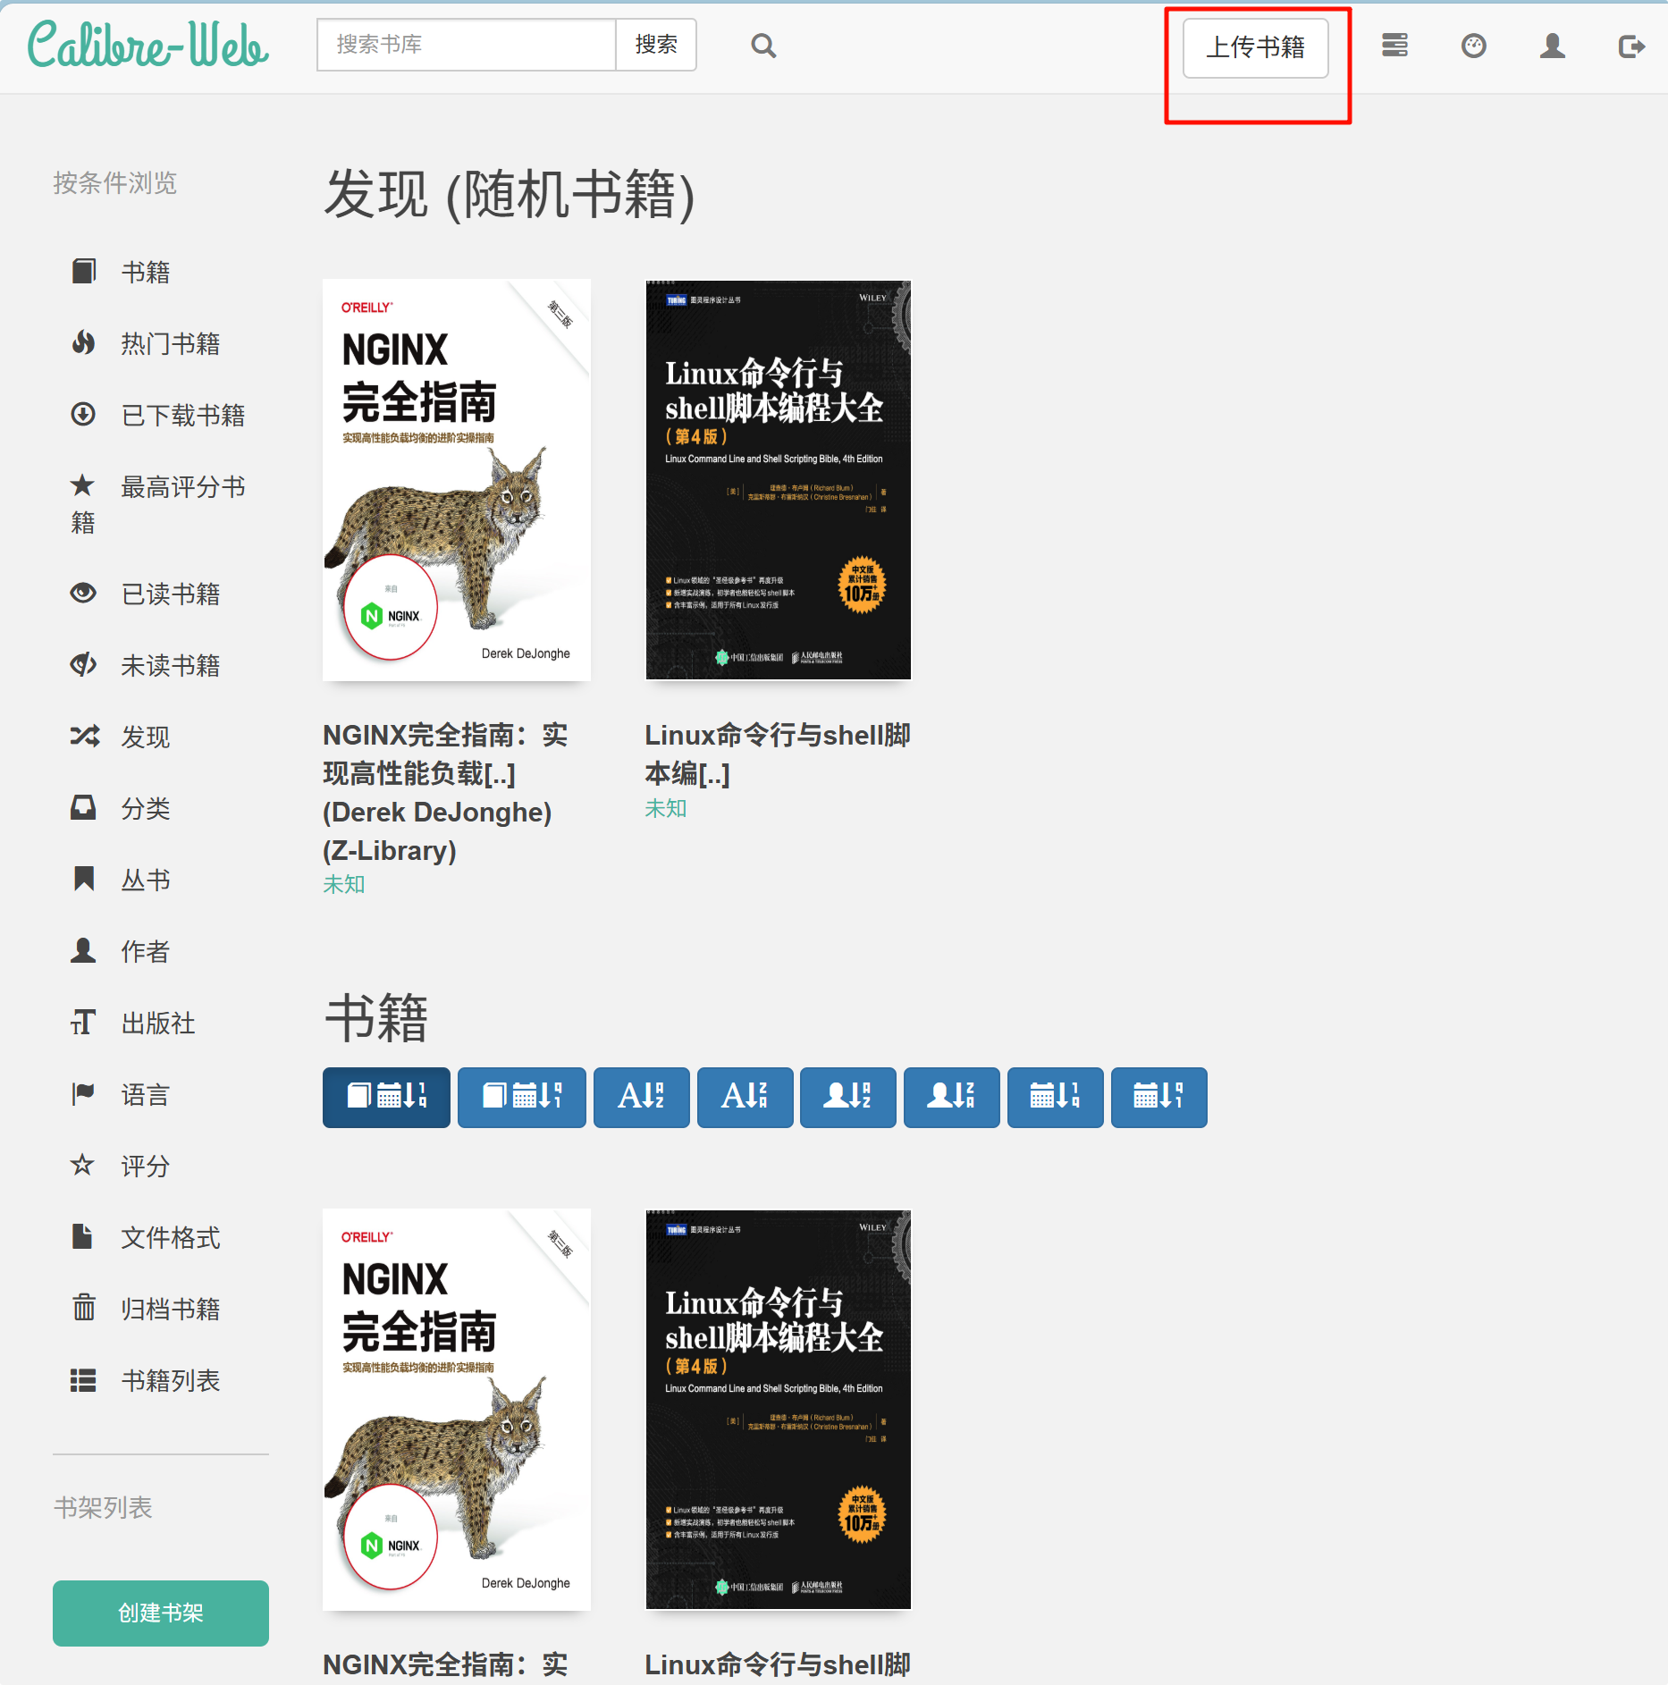
Task: Click the Calibre-Web logo
Action: pos(147,46)
